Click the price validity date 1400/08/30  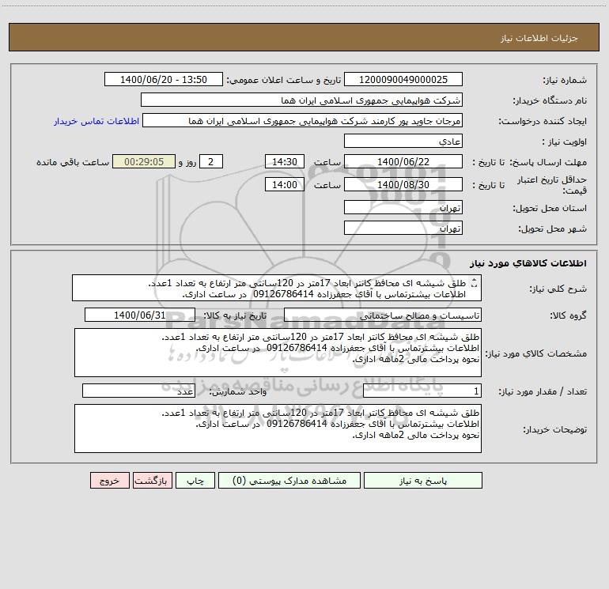tap(403, 185)
